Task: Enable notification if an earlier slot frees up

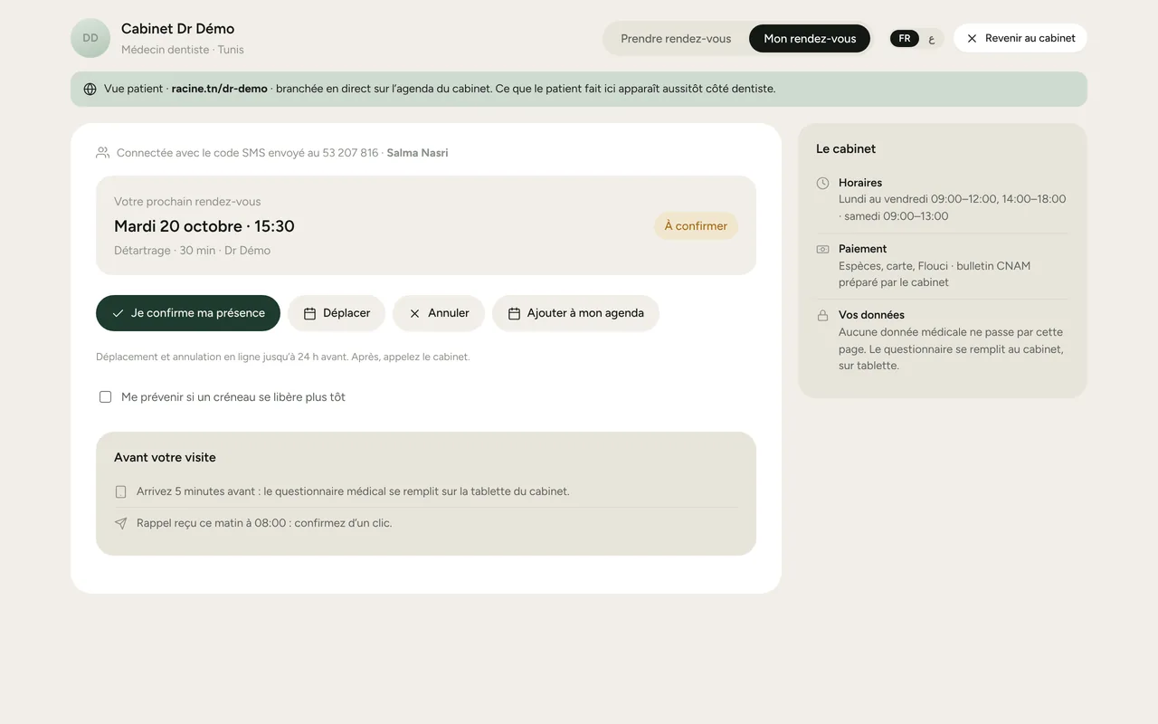Action: pyautogui.click(x=105, y=397)
